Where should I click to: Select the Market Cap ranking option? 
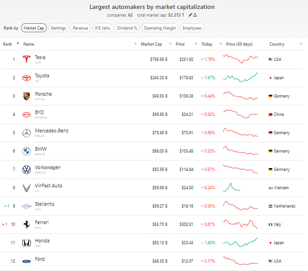click(x=34, y=28)
